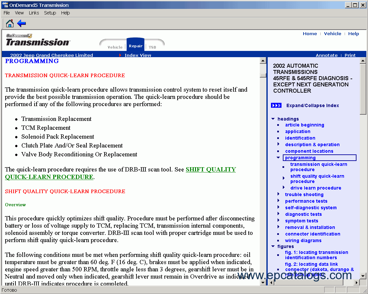Expand the diagnostic tests index entry
This screenshot has height=294, width=368.
coord(278,214)
